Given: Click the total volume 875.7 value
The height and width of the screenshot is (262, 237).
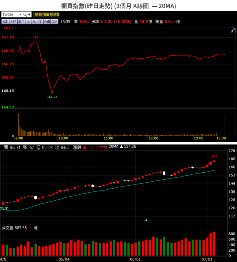Looking at the screenshot, I should pyautogui.click(x=170, y=22).
